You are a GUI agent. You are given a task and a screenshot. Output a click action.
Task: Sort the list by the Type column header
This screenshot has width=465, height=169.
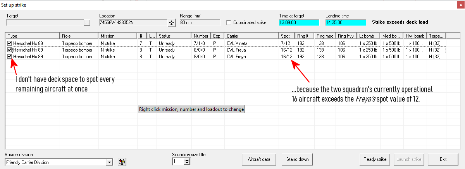(33, 36)
